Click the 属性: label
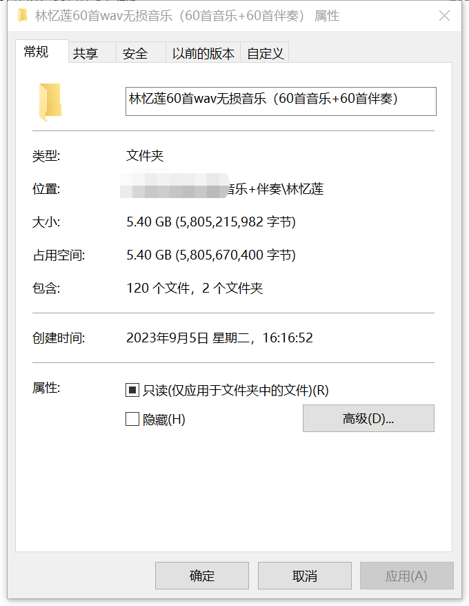The image size is (469, 606). (46, 388)
